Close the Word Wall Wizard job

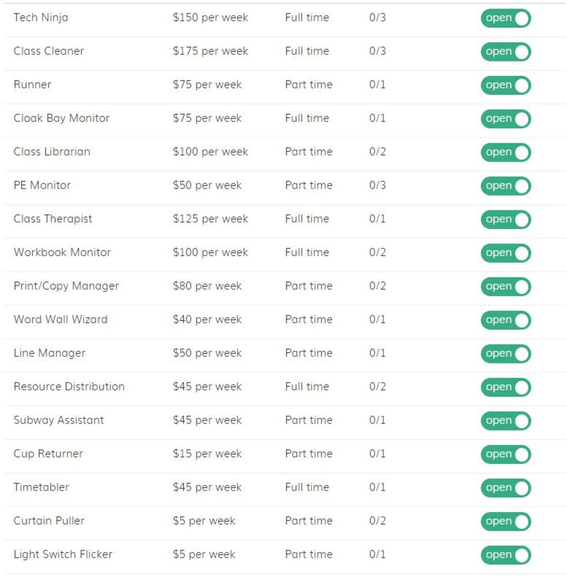[506, 319]
